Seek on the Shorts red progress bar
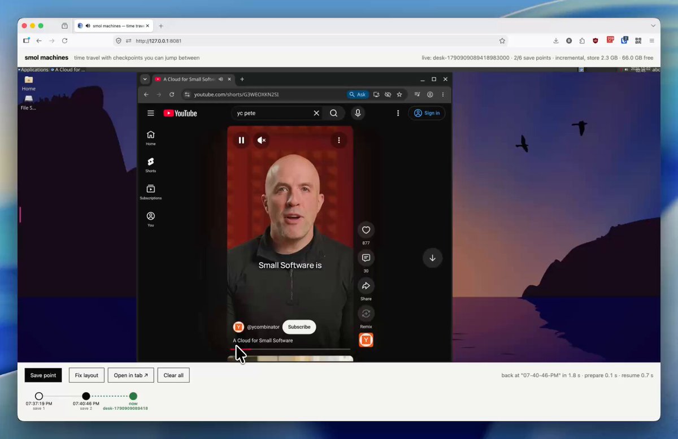The height and width of the screenshot is (439, 678). (x=290, y=349)
